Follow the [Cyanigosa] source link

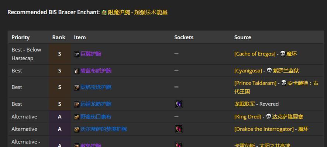pos(248,71)
